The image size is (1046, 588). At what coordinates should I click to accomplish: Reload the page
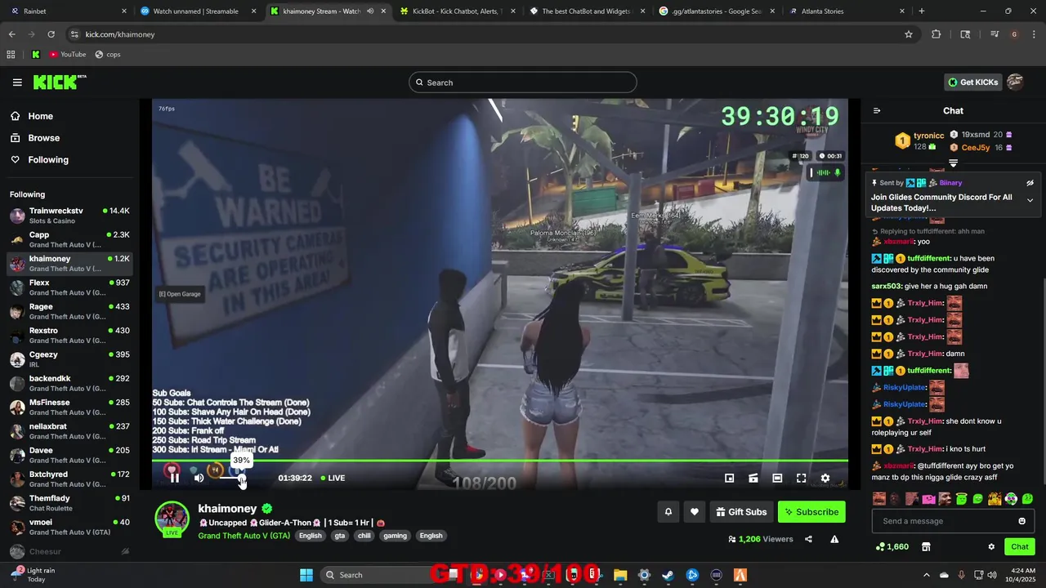point(51,34)
